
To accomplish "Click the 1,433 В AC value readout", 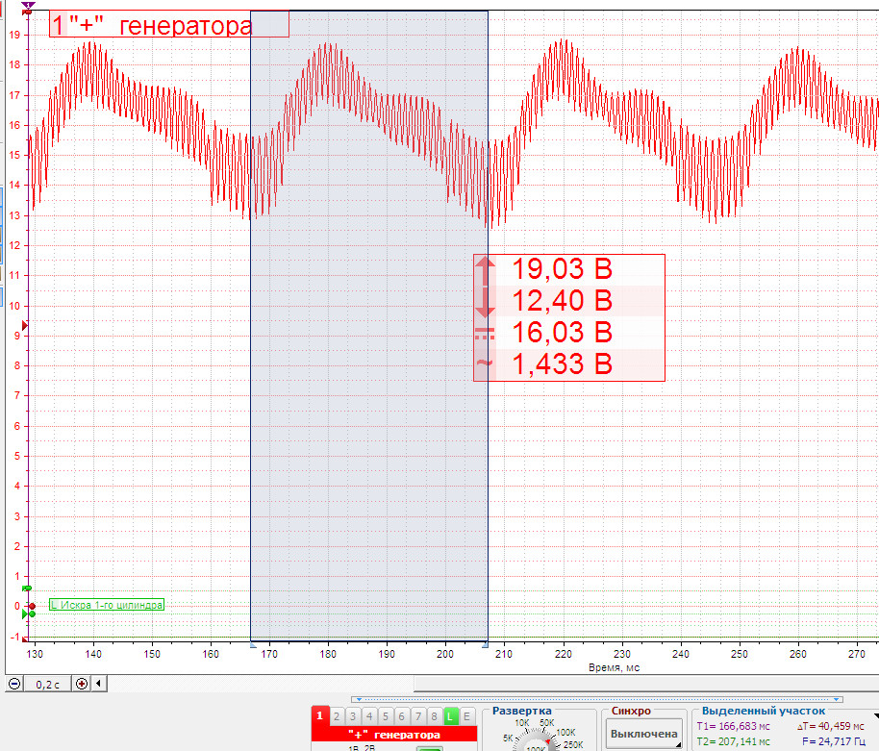I will (563, 364).
